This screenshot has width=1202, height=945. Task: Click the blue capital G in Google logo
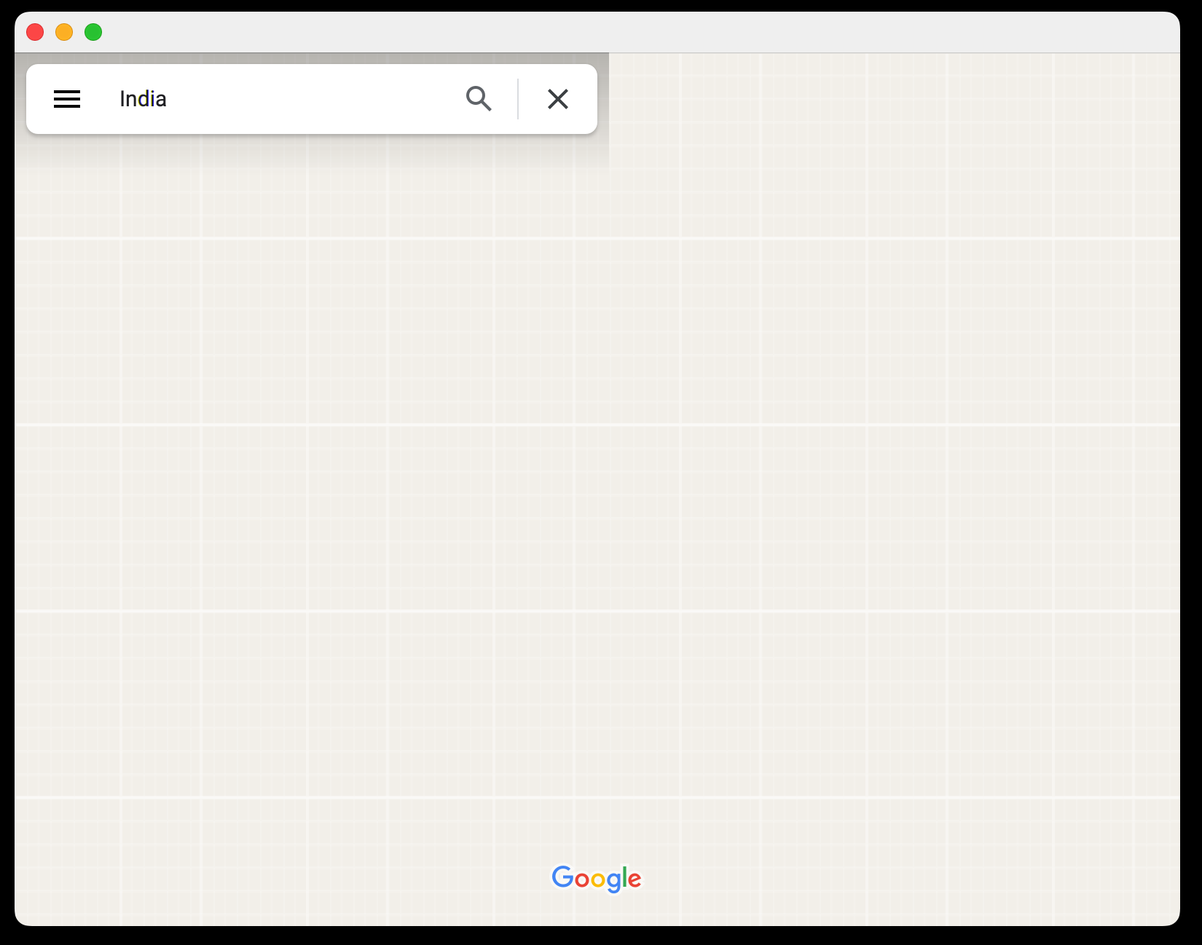562,877
